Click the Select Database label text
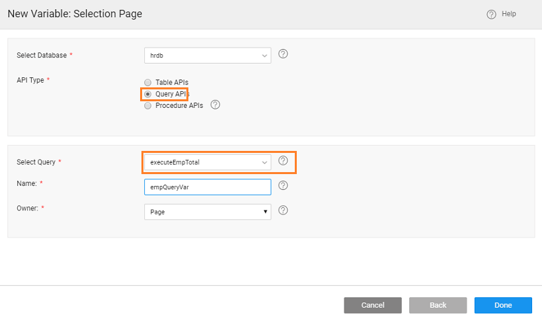Image resolution: width=542 pixels, height=325 pixels. (42, 56)
